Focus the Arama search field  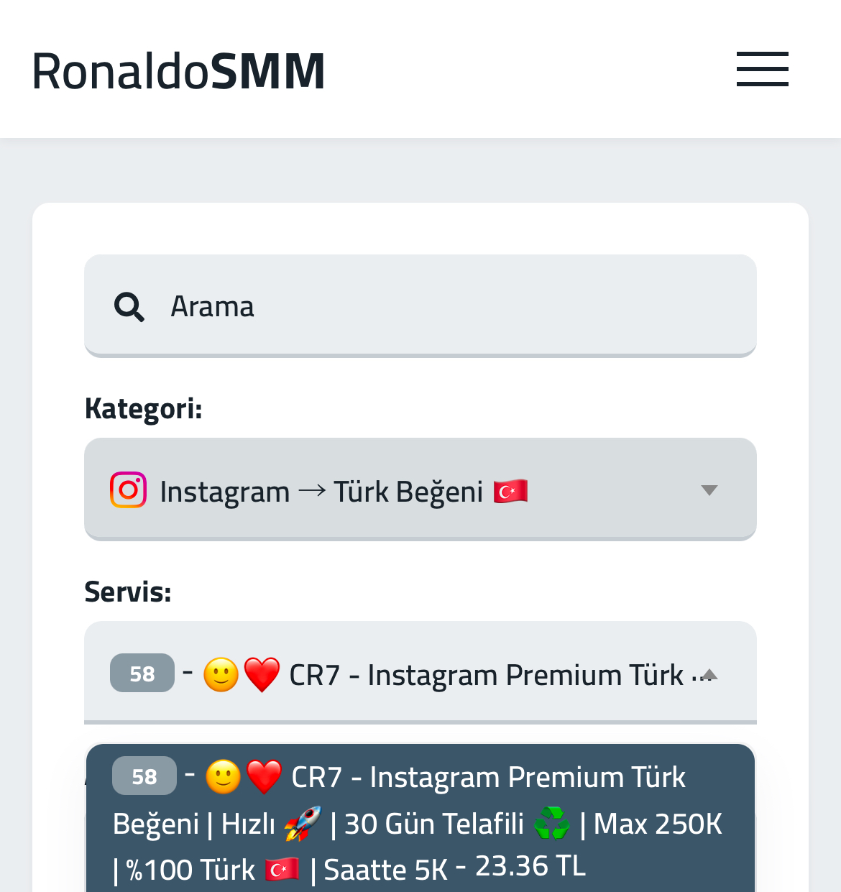pos(420,305)
